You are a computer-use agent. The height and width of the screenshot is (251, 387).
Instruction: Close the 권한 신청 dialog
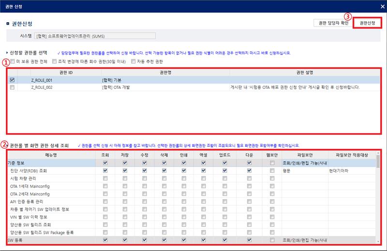382,7
